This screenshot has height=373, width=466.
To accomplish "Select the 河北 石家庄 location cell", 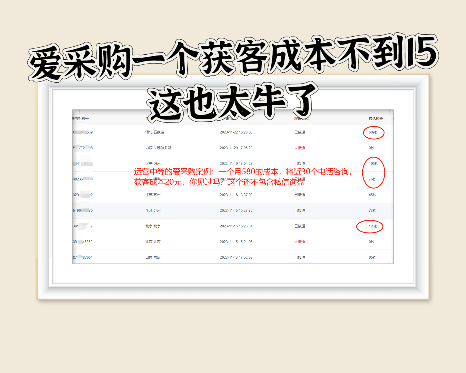I will pyautogui.click(x=155, y=132).
